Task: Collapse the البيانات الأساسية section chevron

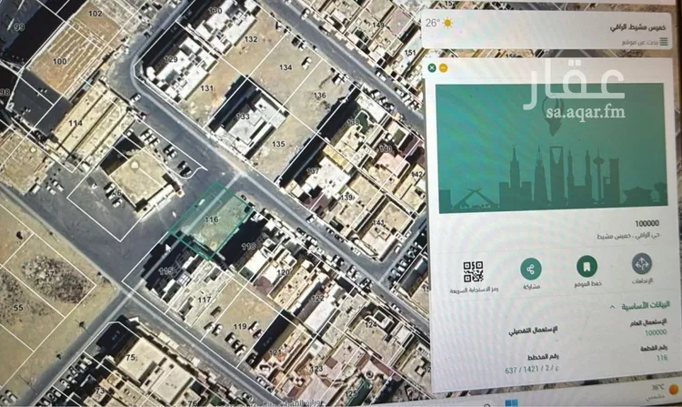Action: [612, 307]
